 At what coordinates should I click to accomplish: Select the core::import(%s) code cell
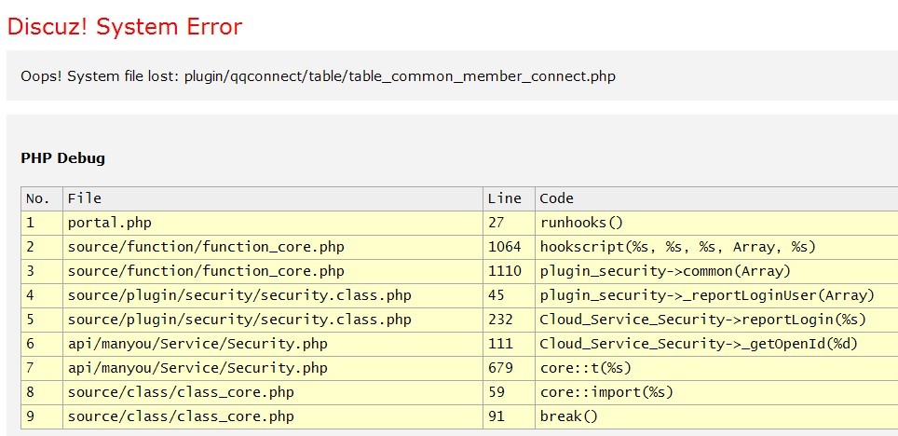point(716,392)
